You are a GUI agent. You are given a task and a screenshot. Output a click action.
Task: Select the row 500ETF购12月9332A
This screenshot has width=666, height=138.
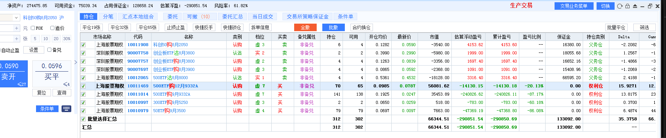(x=368, y=86)
